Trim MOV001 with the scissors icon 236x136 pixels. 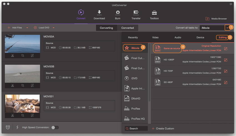[x=13, y=115]
